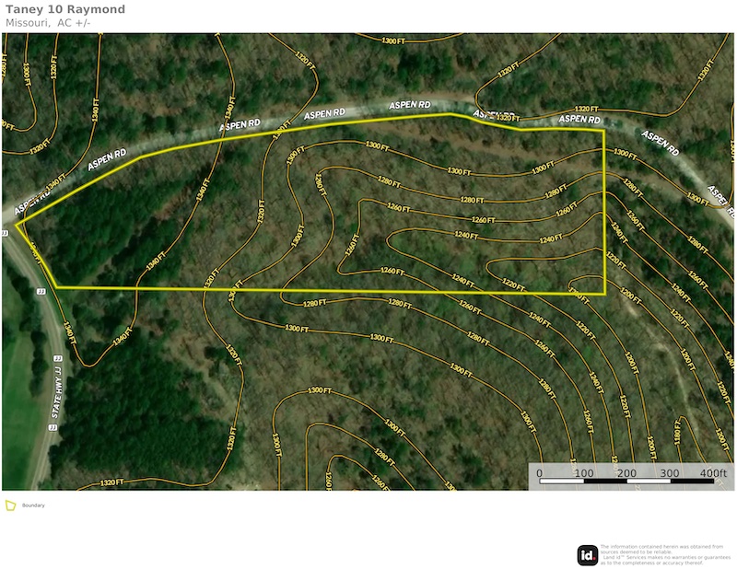Screen dimensions: 737x569
Task: Click the Land id logo icon
Action: pyautogui.click(x=588, y=555)
